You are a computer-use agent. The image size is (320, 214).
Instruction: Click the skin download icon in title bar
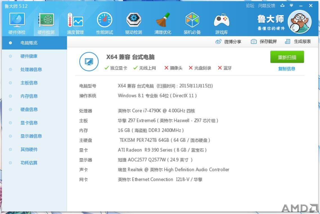coord(282,6)
